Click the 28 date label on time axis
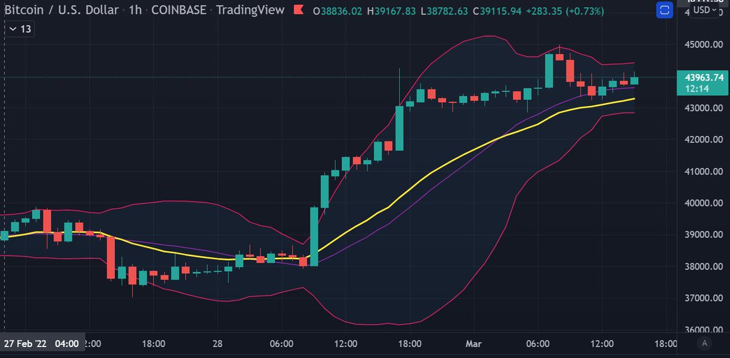The width and height of the screenshot is (730, 358). pos(217,343)
